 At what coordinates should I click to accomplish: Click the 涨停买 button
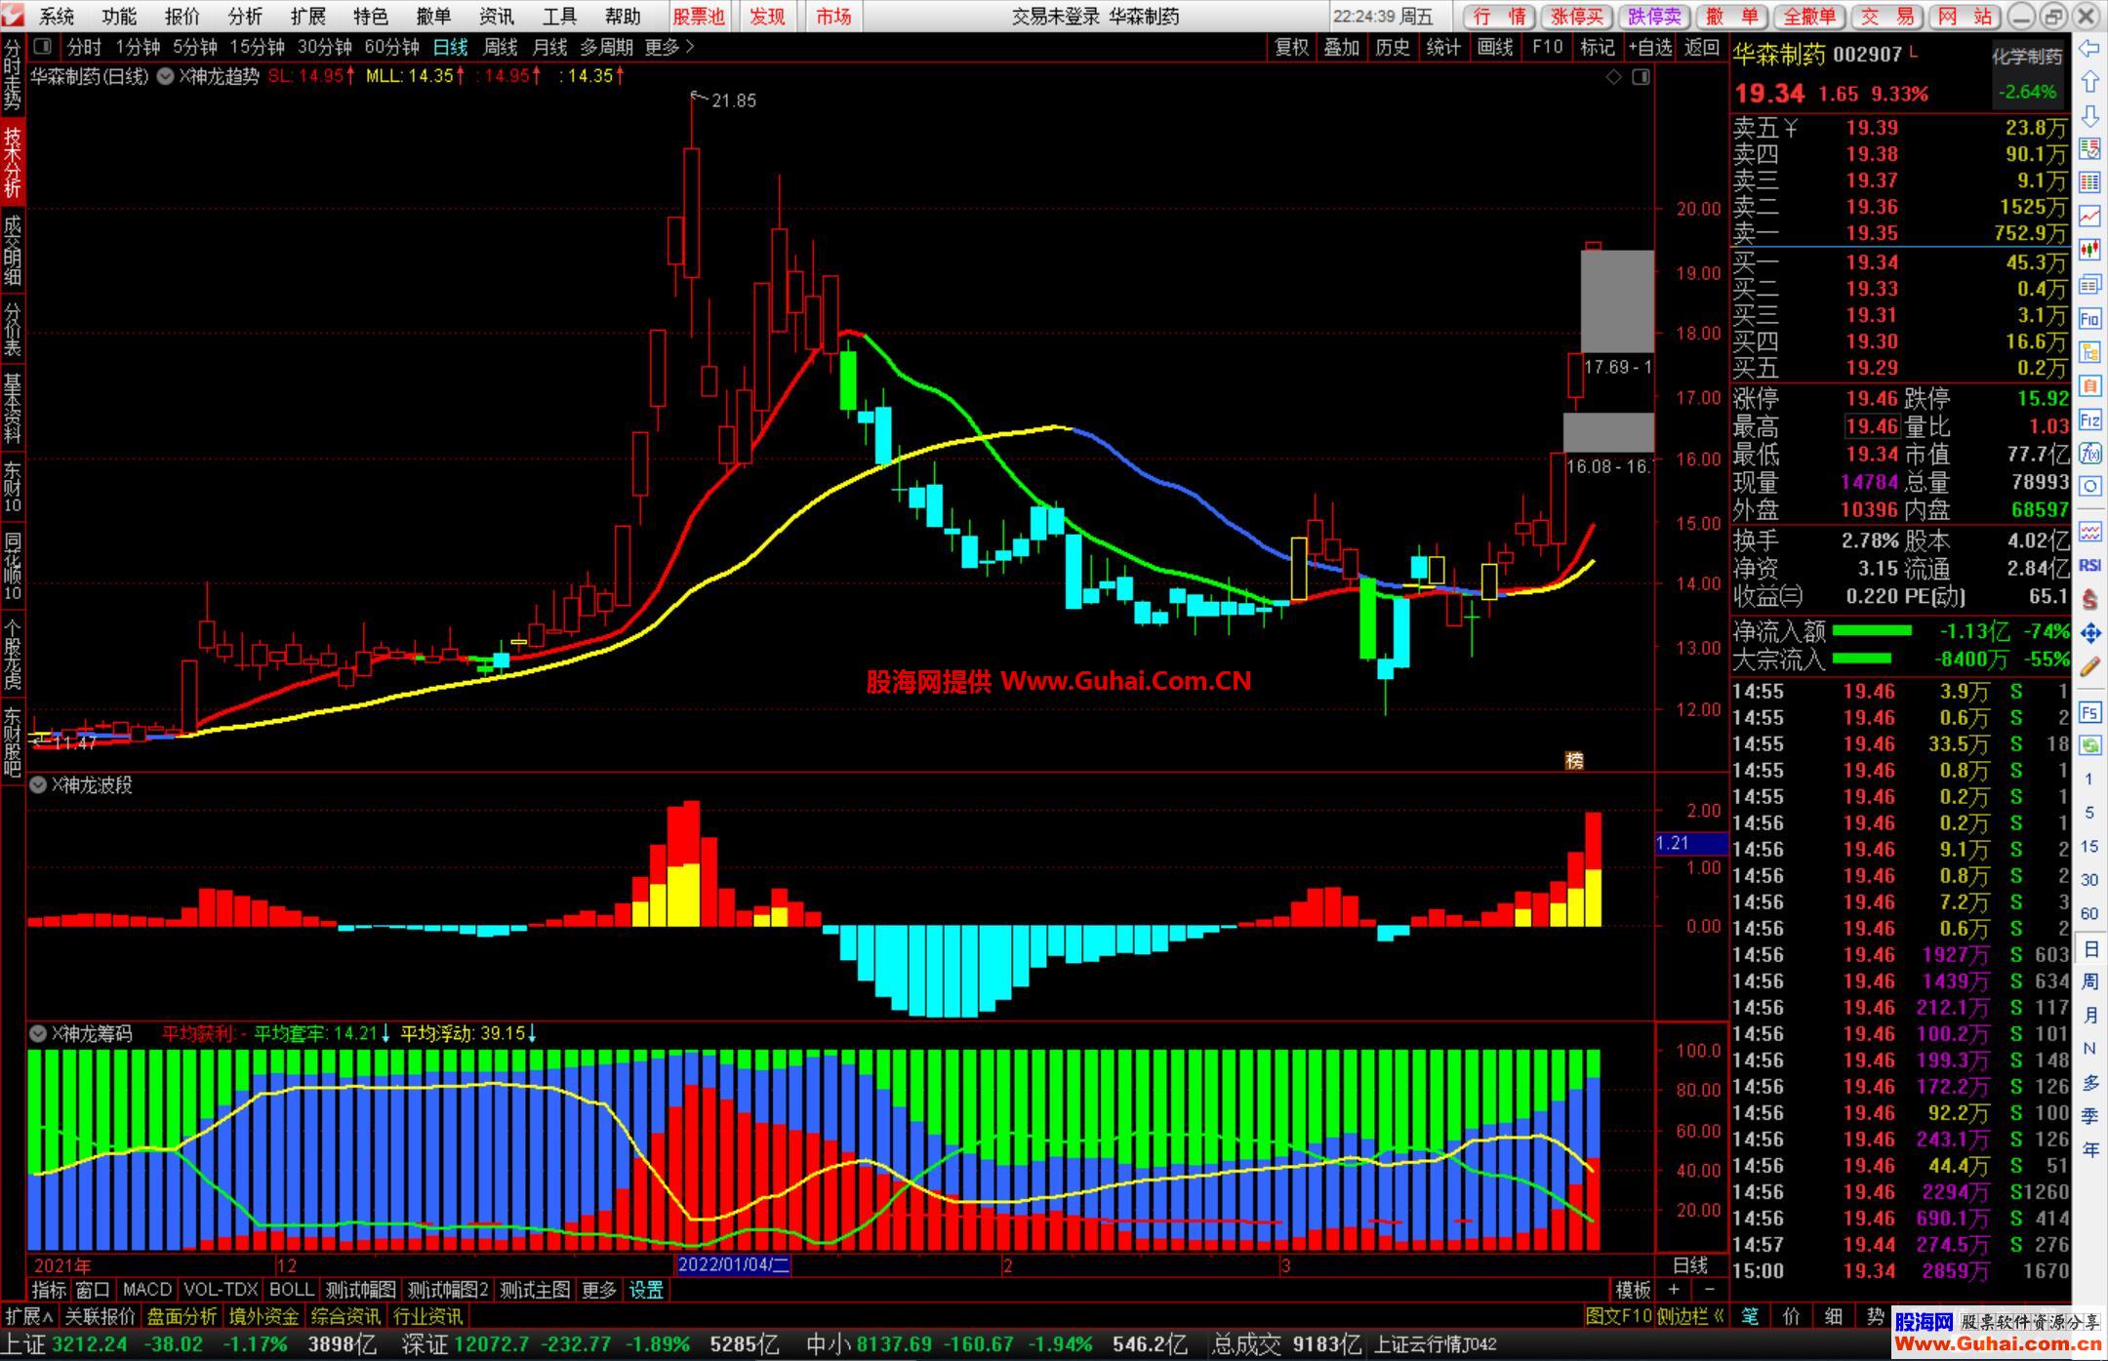pyautogui.click(x=1576, y=17)
